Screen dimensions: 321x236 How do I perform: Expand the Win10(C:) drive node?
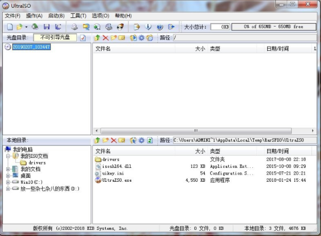tap(8, 182)
